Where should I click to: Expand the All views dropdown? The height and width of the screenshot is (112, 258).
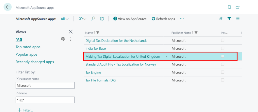tap(65, 19)
